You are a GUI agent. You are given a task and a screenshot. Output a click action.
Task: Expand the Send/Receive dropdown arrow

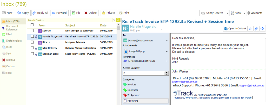click(227, 14)
